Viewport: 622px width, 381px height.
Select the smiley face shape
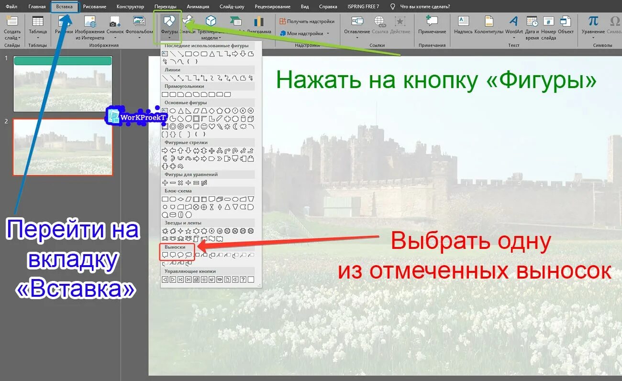click(204, 126)
